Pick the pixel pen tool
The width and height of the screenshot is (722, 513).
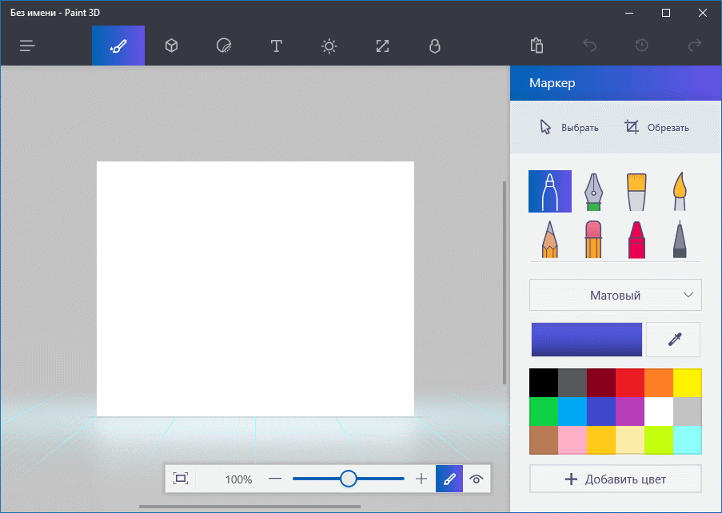680,239
